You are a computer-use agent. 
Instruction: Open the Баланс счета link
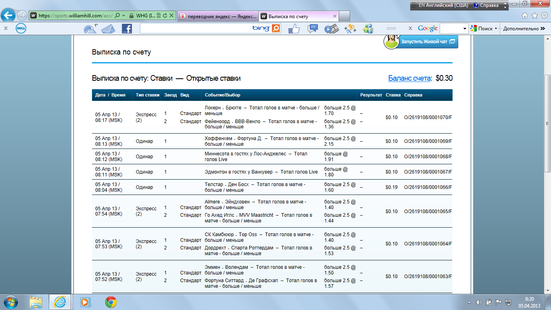(x=409, y=78)
